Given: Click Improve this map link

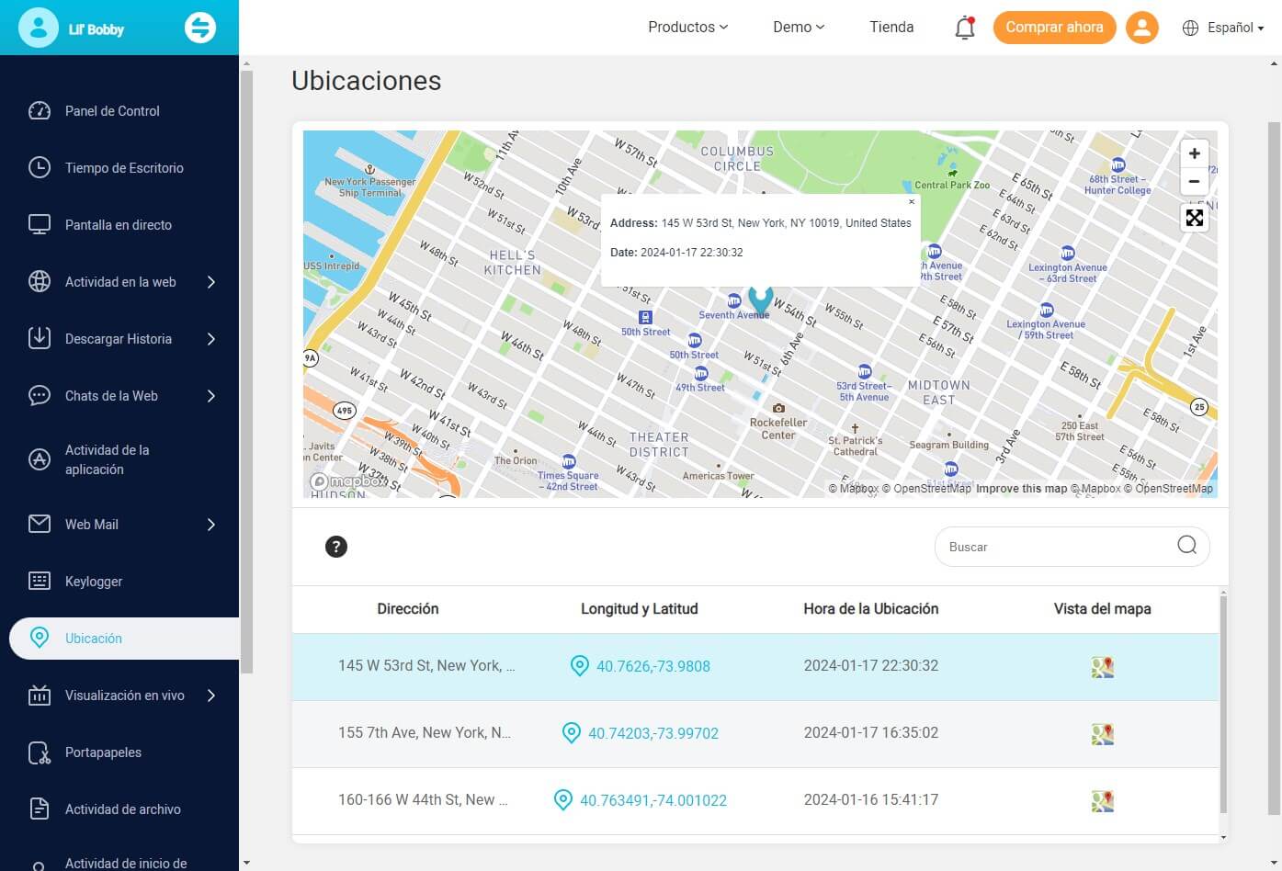Looking at the screenshot, I should point(1021,489).
